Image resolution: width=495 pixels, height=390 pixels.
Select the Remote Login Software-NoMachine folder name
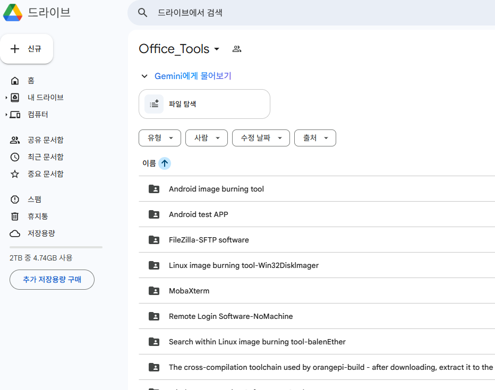231,317
